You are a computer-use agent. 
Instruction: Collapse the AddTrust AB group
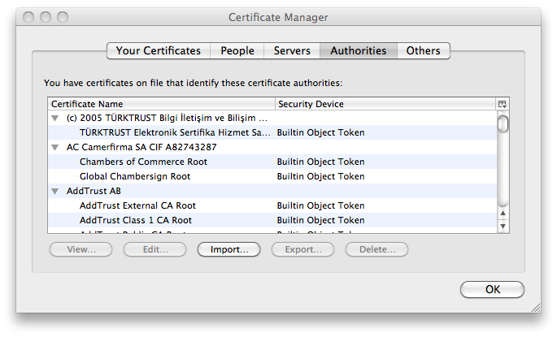tap(55, 192)
